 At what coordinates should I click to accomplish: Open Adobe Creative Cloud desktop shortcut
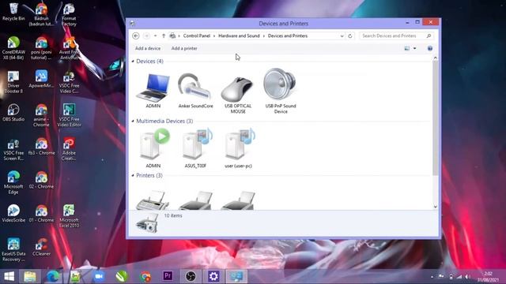(69, 149)
